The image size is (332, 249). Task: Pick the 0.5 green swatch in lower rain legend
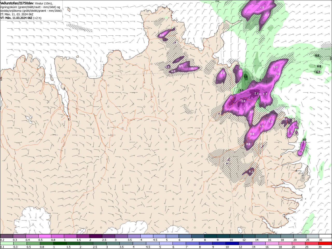[x=33, y=243]
